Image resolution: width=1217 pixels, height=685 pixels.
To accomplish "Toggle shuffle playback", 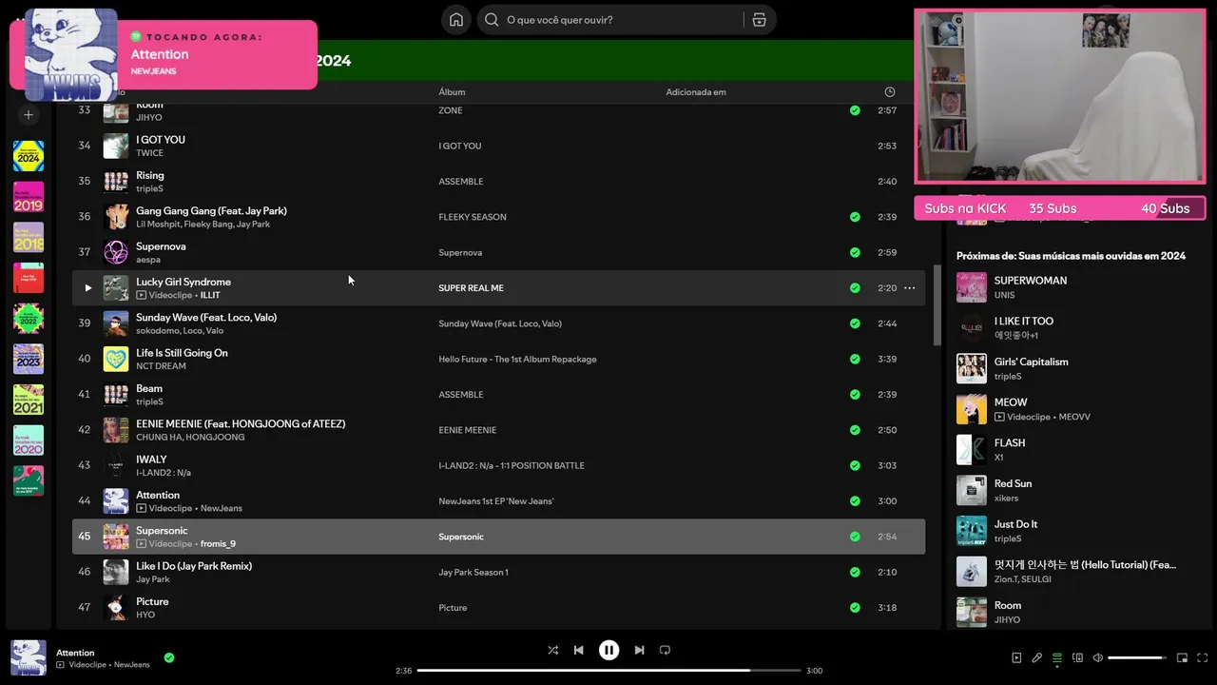I will pyautogui.click(x=552, y=650).
